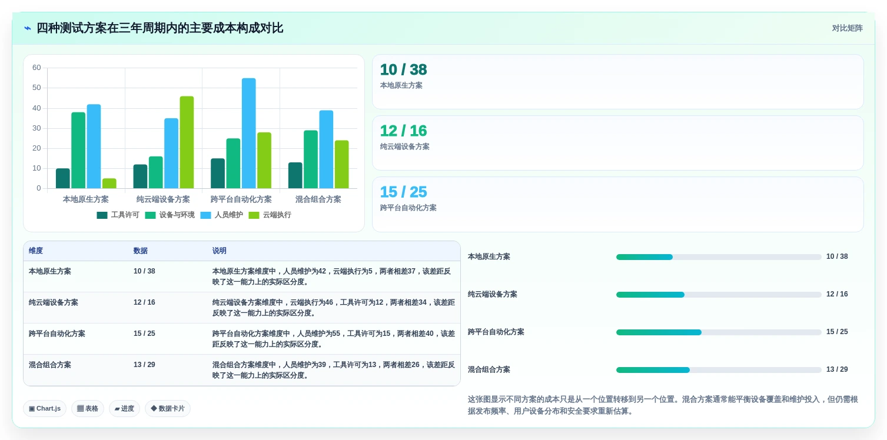The image size is (887, 440).
Task: Click 本地原生方案 progress bar
Action: [x=719, y=257]
